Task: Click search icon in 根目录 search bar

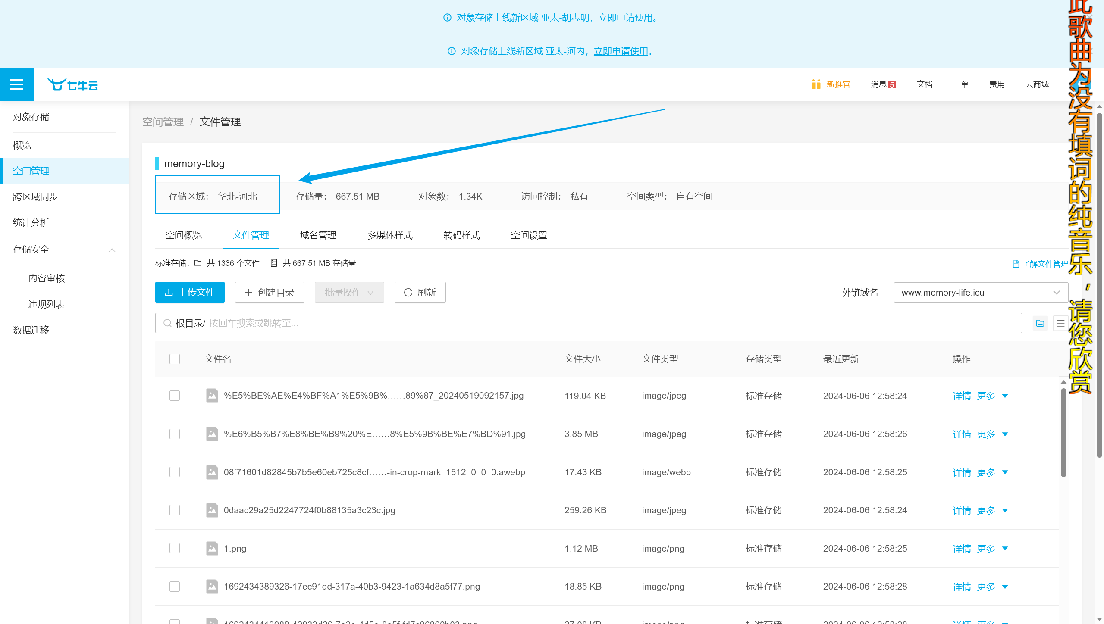Action: 167,323
